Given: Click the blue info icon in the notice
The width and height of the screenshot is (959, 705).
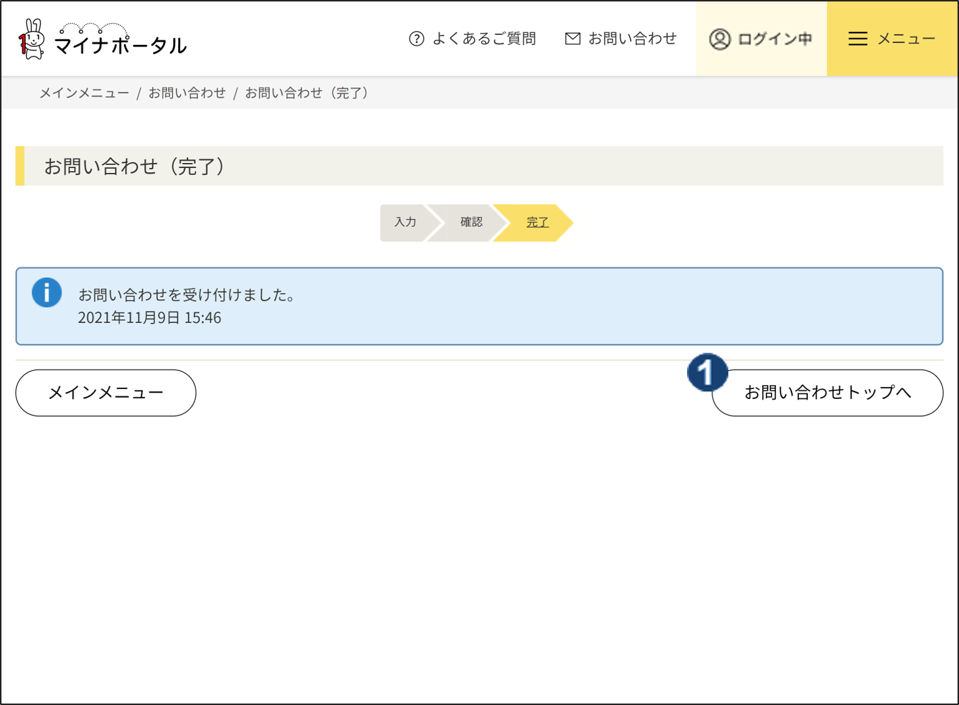Looking at the screenshot, I should coord(47,293).
